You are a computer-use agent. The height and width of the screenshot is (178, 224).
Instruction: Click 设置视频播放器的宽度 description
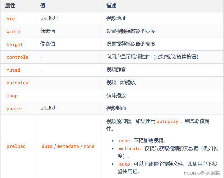point(131,31)
